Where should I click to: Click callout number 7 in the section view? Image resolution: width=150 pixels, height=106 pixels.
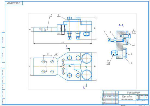click(x=104, y=32)
